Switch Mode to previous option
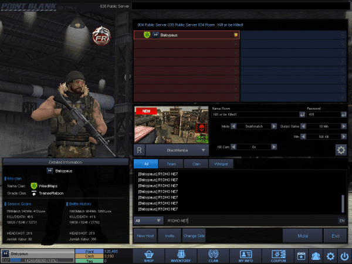Screen dimensions: 352x264 click(x=233, y=126)
